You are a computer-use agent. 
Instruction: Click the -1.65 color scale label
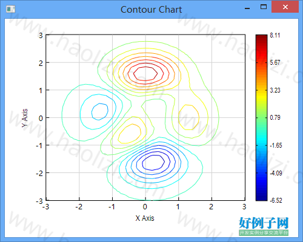point(276,145)
